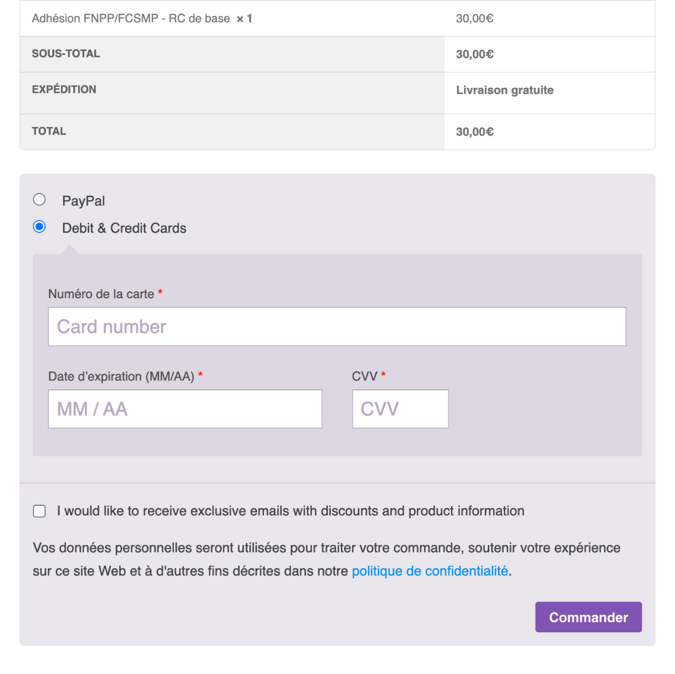
Task: Click the 'Livraison gratuite' shipping text
Action: click(505, 90)
